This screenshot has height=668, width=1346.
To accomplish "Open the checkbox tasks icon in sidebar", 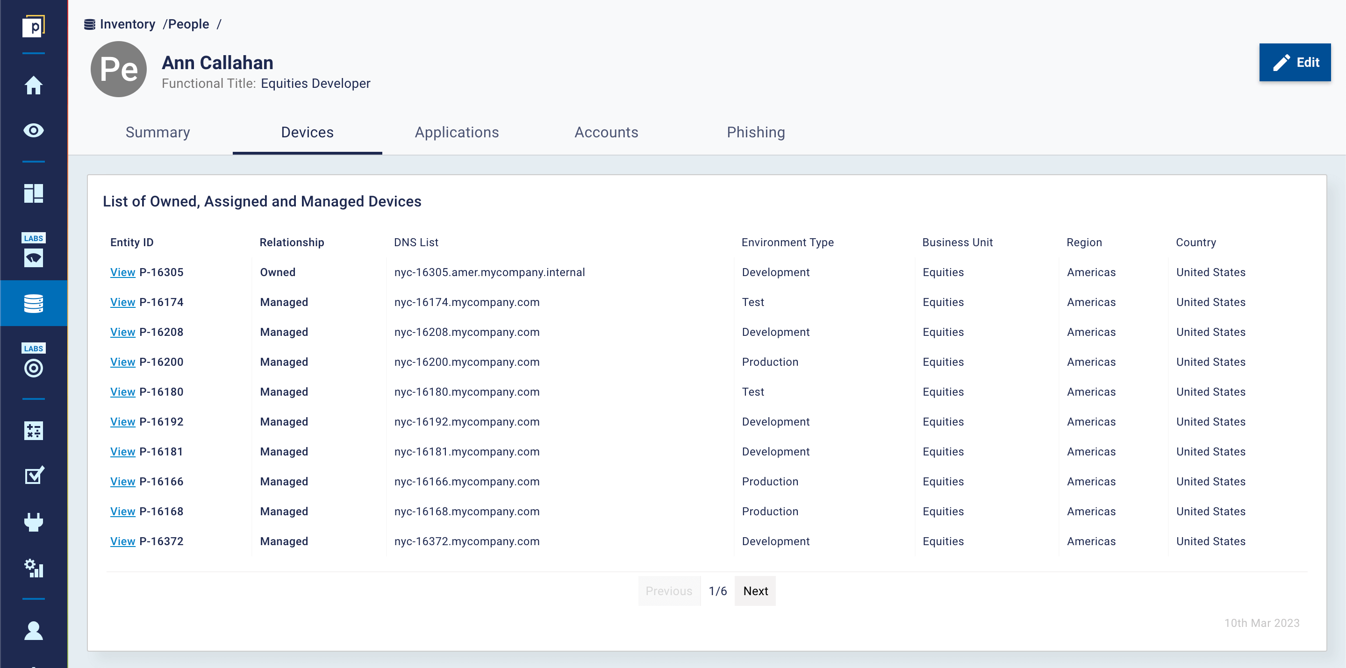I will (x=34, y=475).
